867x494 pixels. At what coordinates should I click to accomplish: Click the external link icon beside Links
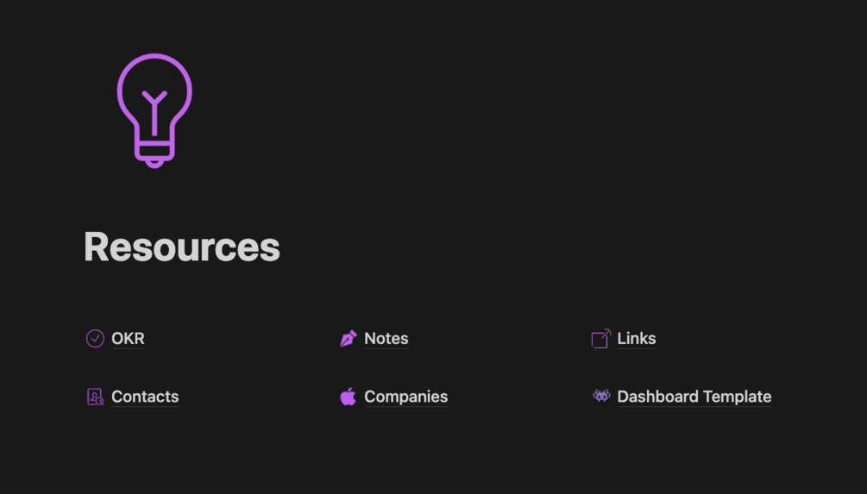point(600,339)
